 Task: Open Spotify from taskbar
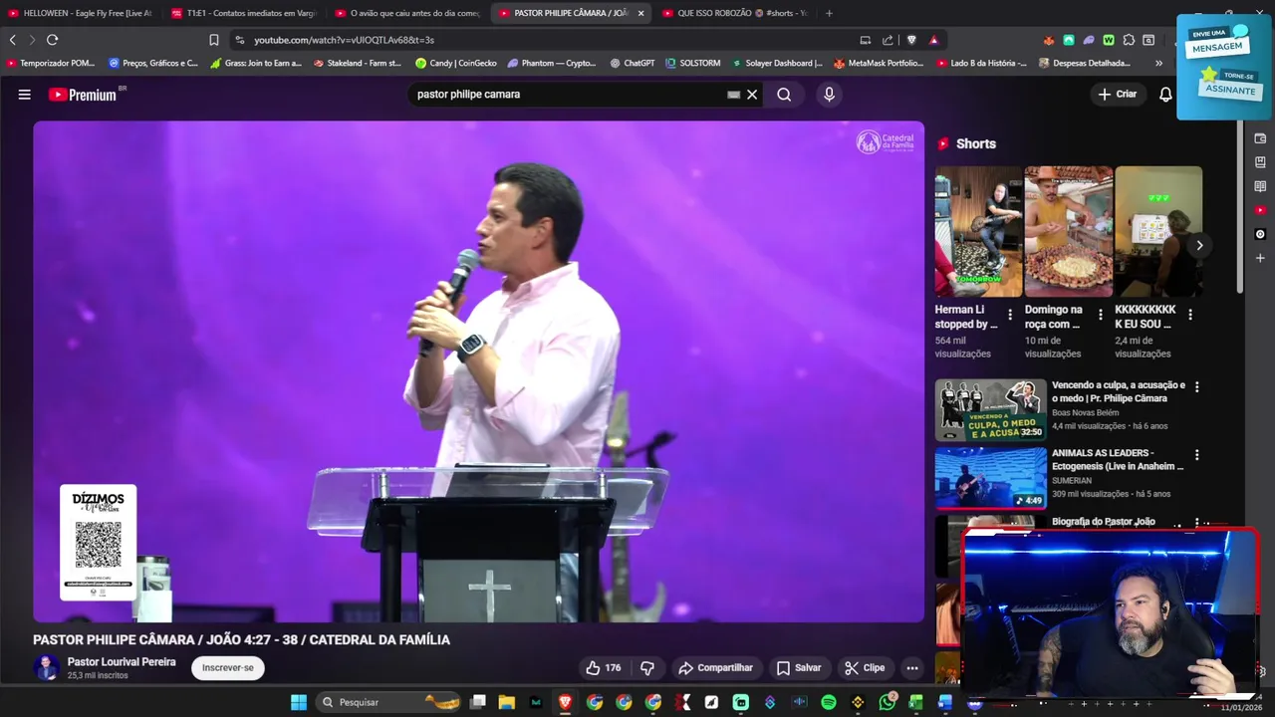coord(829,702)
